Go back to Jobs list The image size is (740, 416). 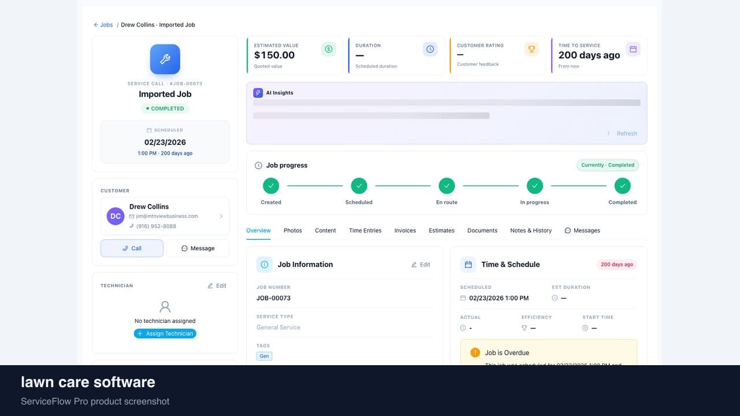(x=103, y=25)
